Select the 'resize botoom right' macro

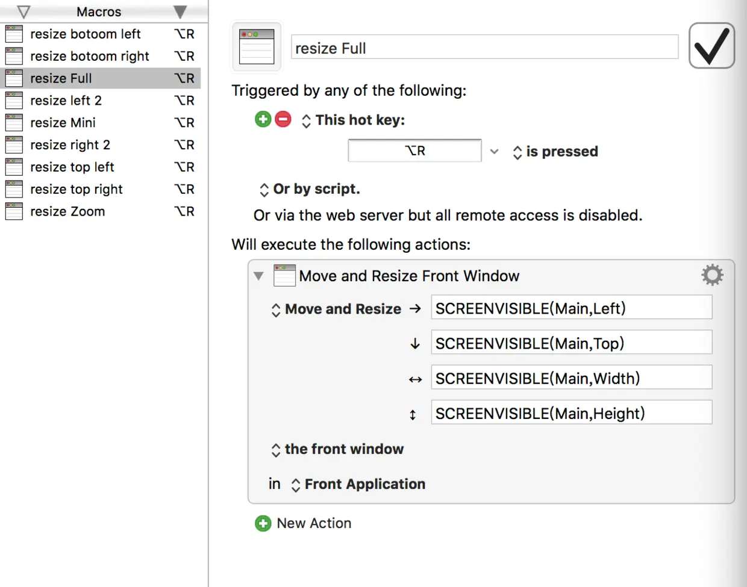point(89,57)
